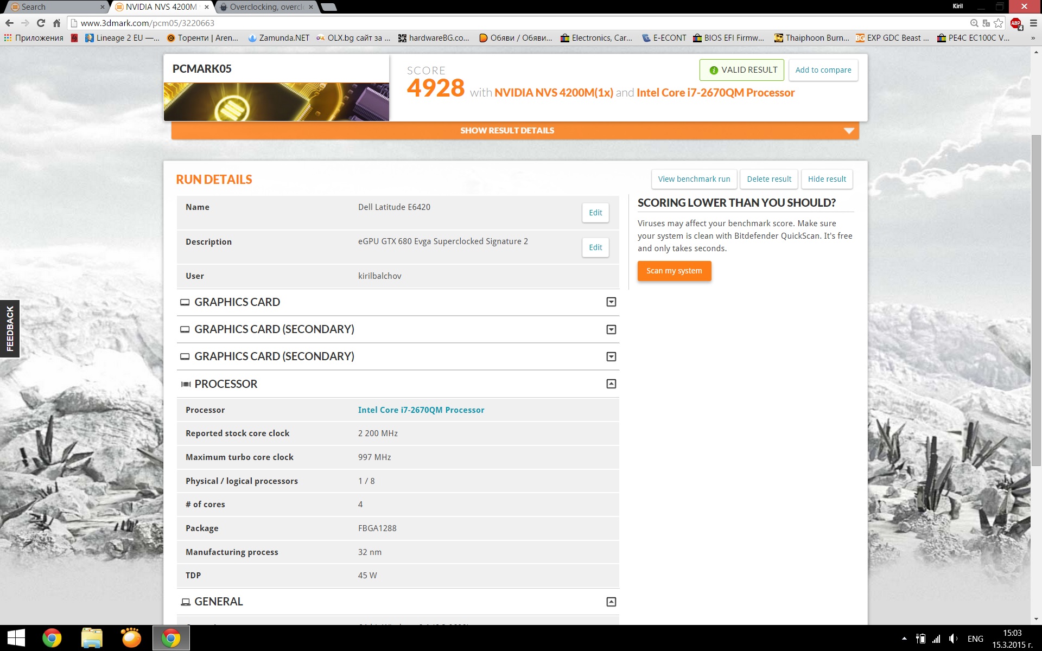The image size is (1042, 651).
Task: Close the Search tab
Action: pyautogui.click(x=102, y=7)
